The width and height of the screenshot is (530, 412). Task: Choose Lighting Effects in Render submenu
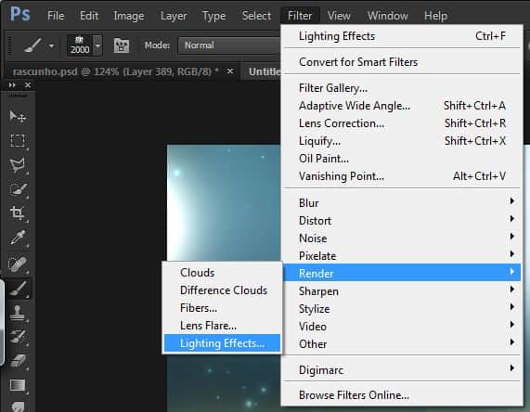click(223, 343)
